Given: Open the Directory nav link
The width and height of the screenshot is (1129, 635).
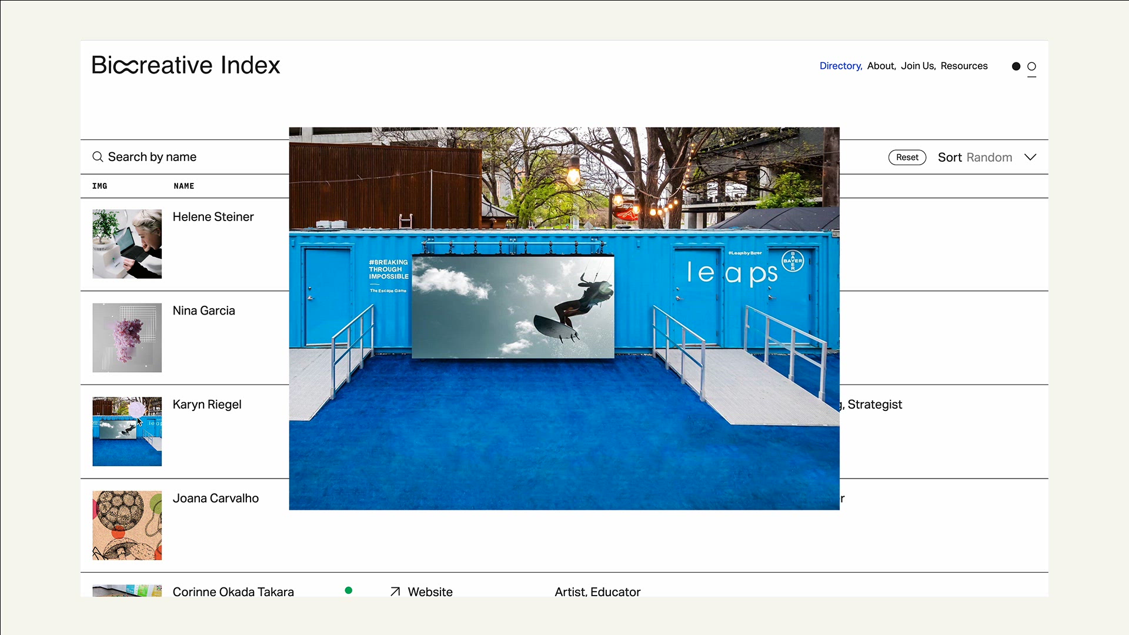Looking at the screenshot, I should [x=840, y=66].
